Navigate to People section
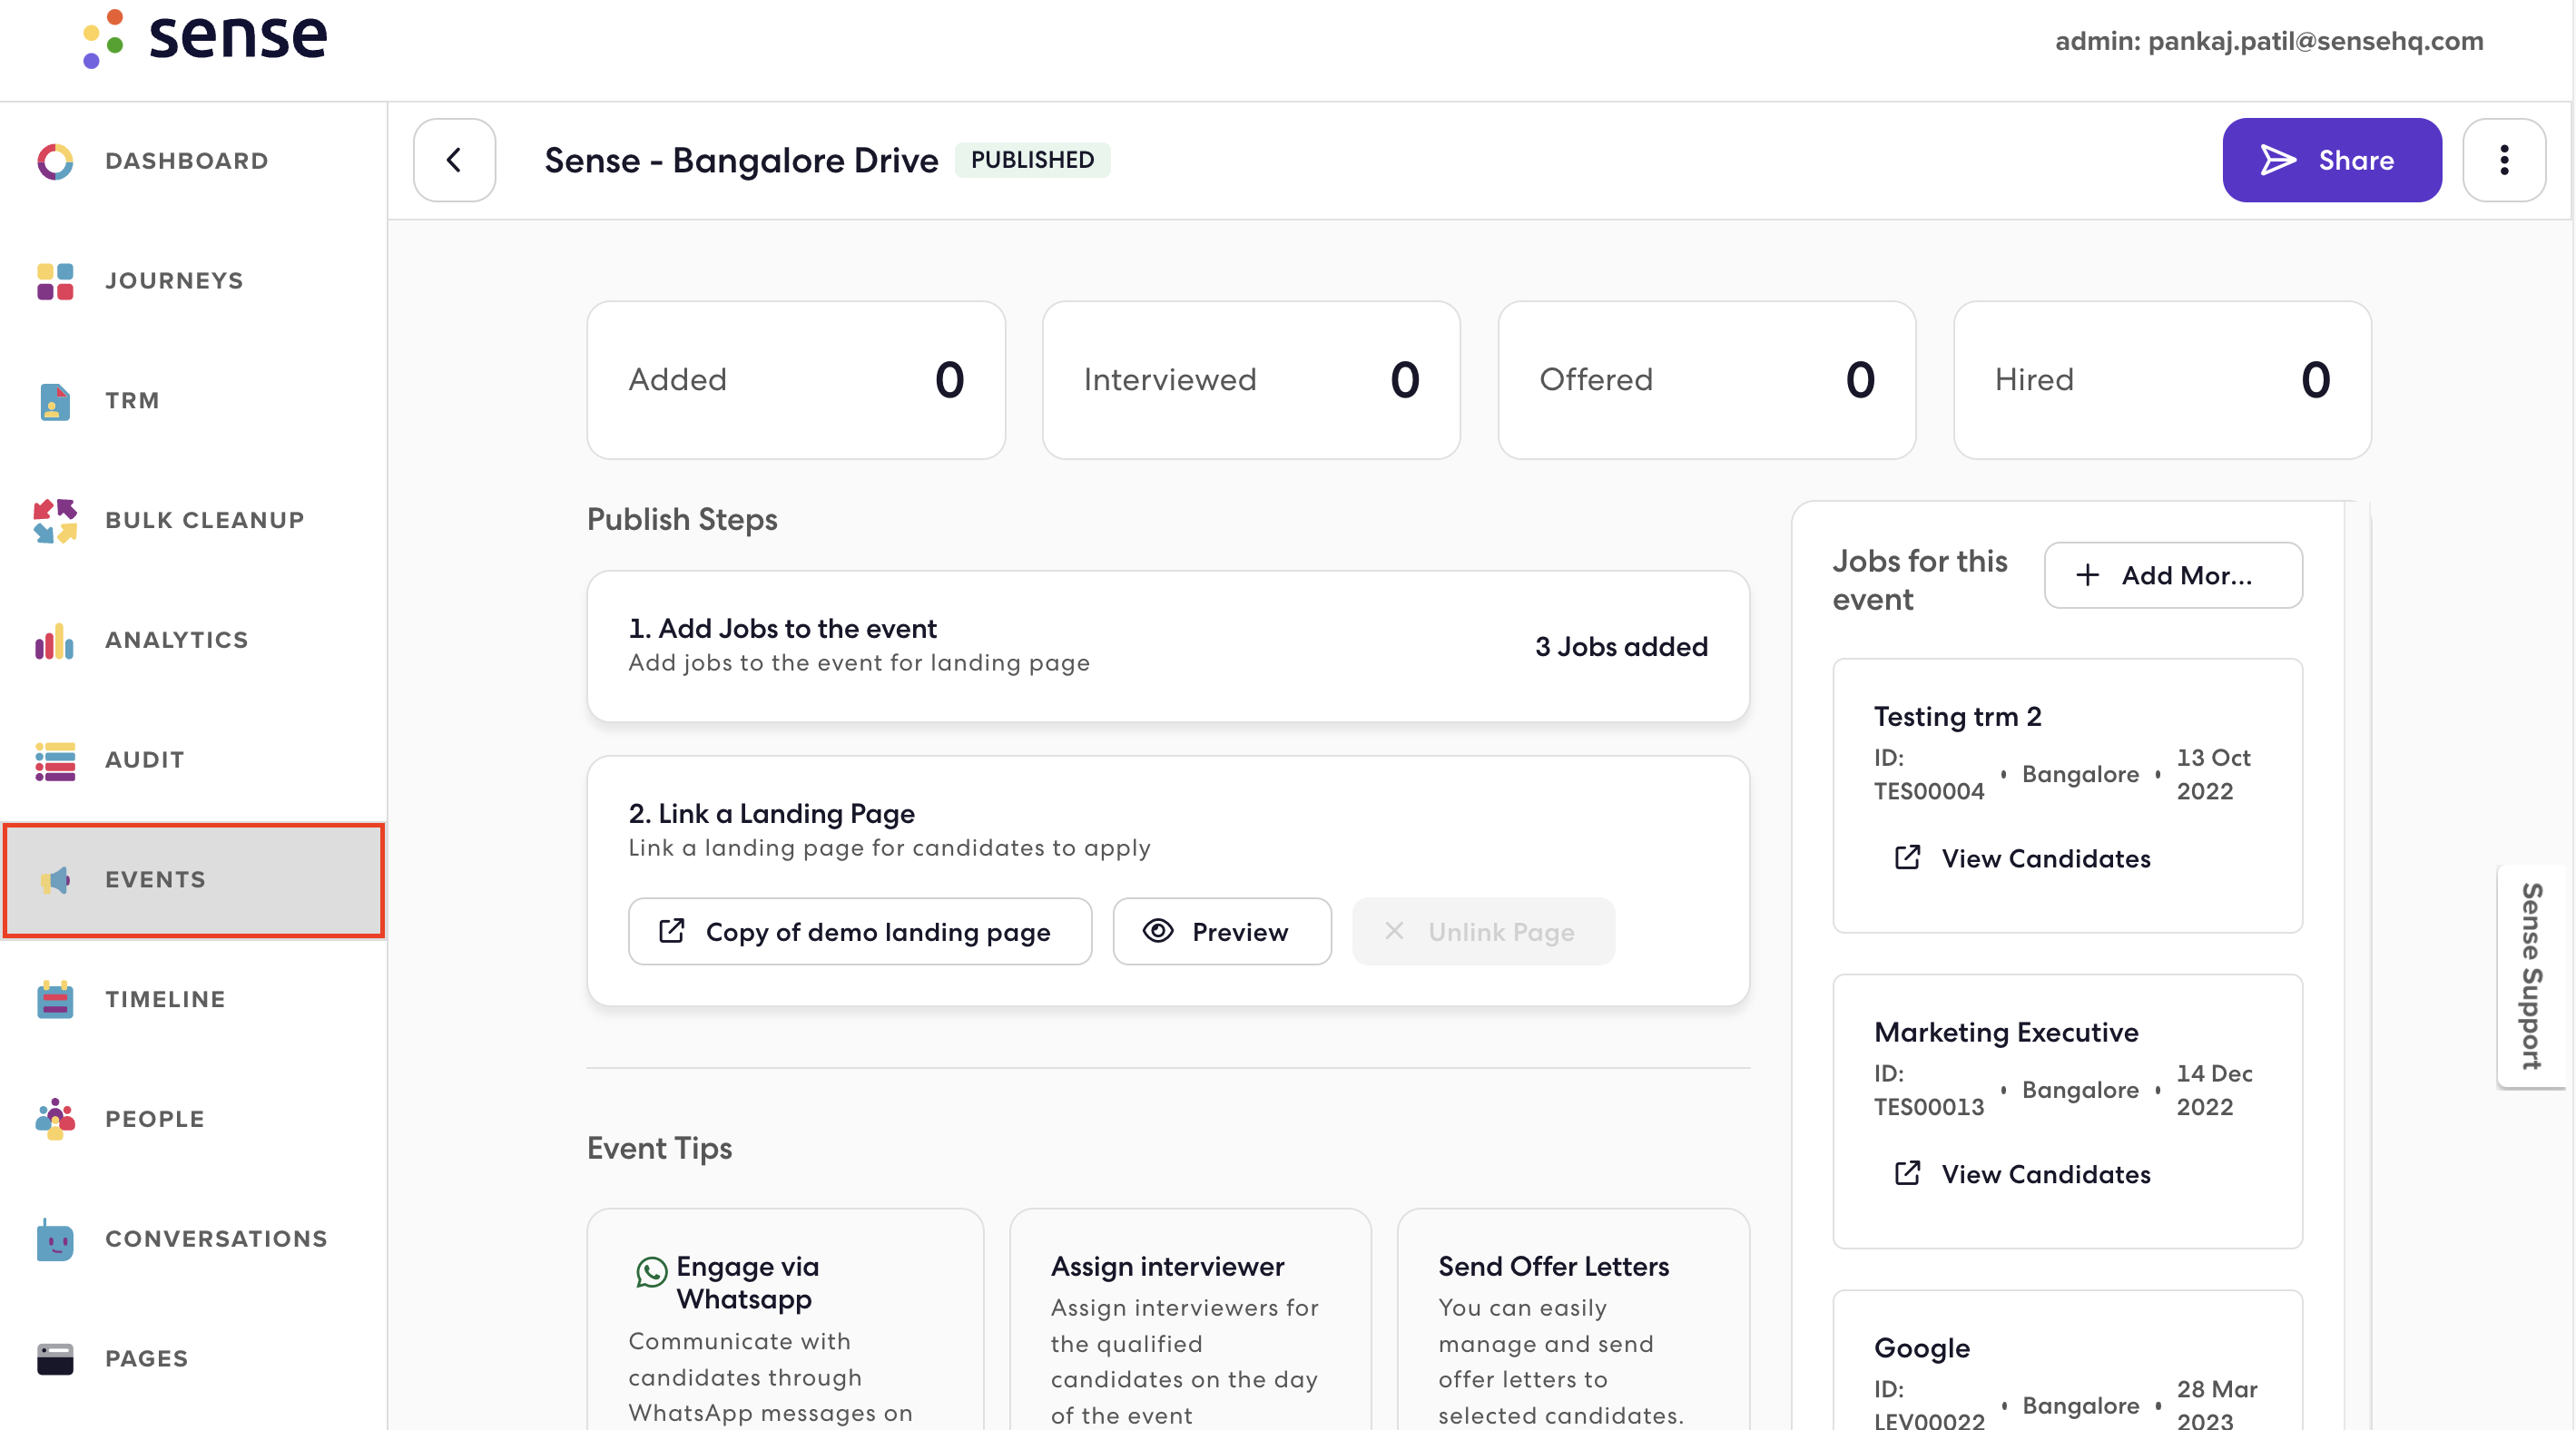The height and width of the screenshot is (1430, 2576). [x=194, y=1119]
